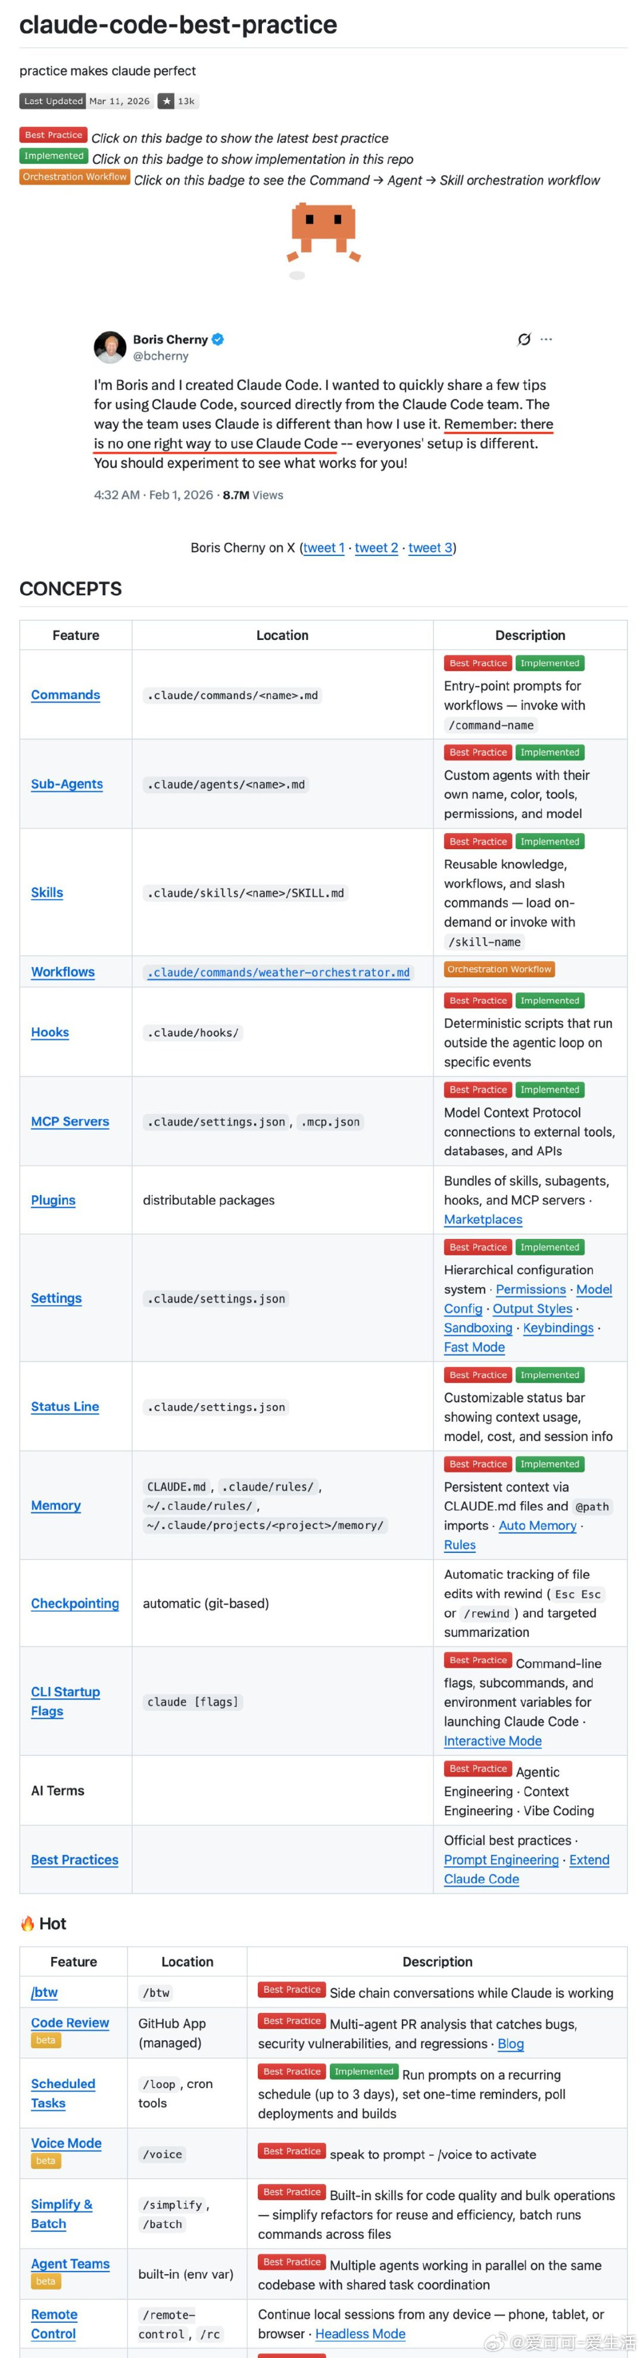
Task: Click the Grok icon on the tweet
Action: [x=524, y=338]
